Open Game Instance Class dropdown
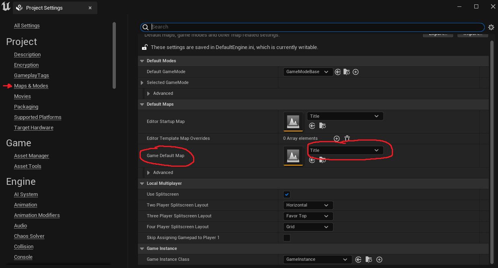The height and width of the screenshot is (268, 498). pos(318,260)
